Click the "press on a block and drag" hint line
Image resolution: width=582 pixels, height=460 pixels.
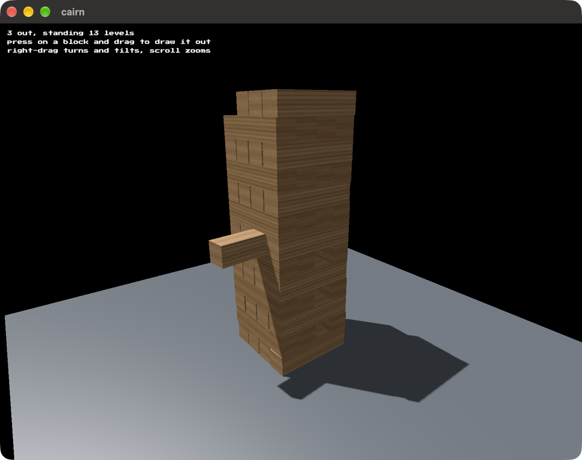tap(109, 42)
